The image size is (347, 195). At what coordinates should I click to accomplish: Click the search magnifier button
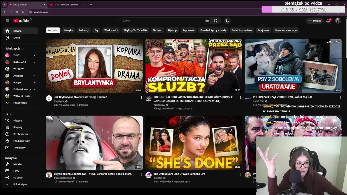(x=216, y=21)
